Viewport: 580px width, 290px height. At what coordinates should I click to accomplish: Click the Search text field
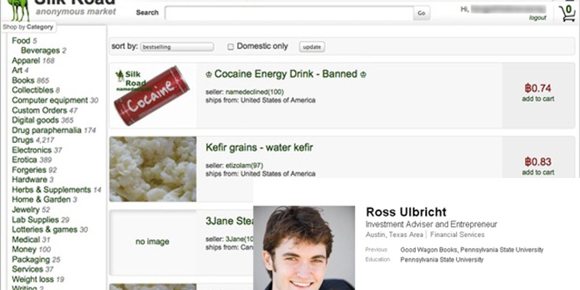click(289, 13)
